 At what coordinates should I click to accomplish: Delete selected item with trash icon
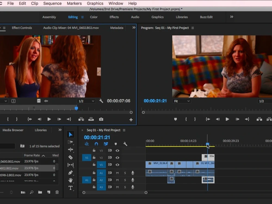coord(57,192)
